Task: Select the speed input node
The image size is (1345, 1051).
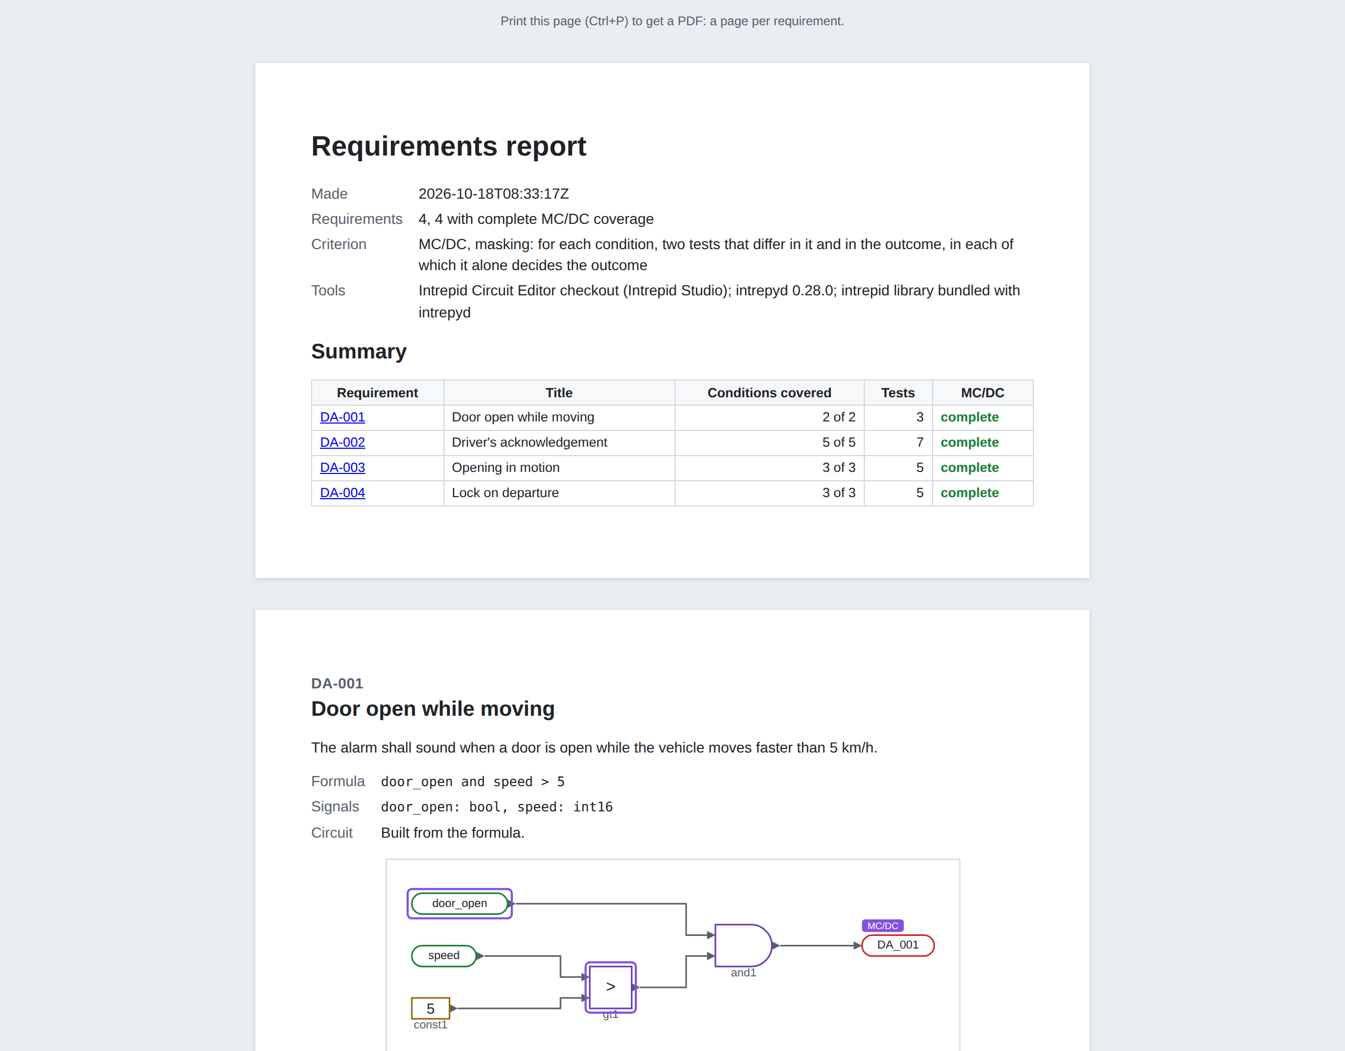Action: 443,955
